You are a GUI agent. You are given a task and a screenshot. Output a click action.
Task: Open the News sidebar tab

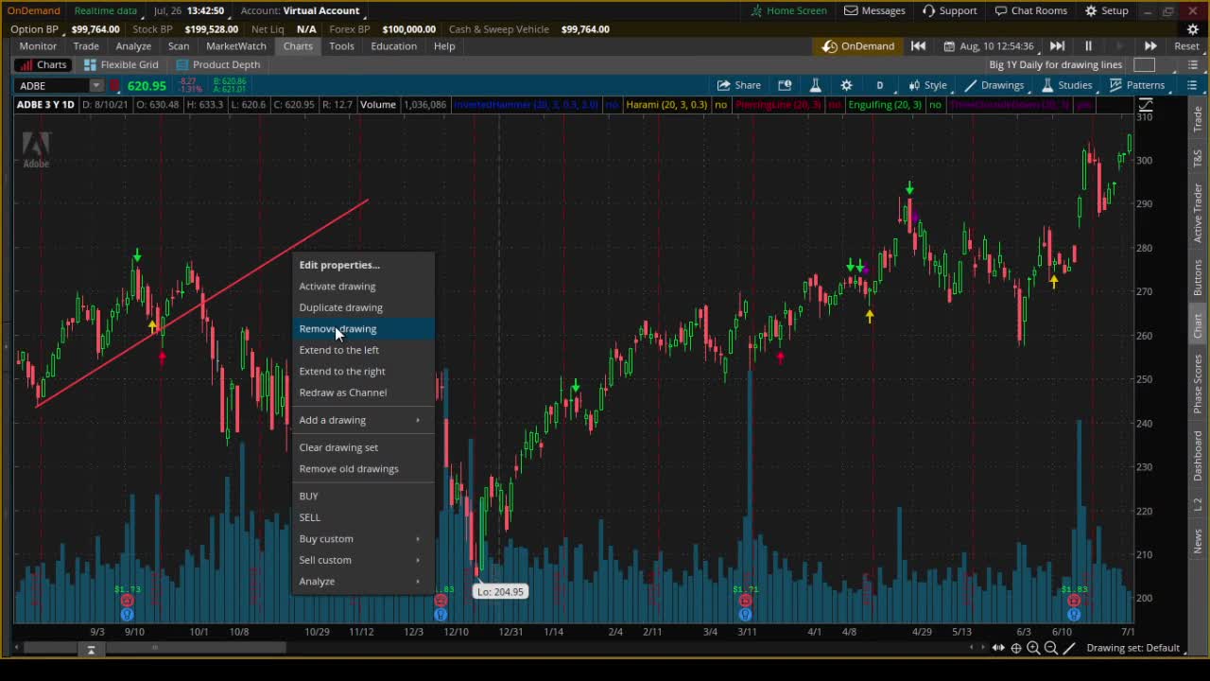(1198, 542)
